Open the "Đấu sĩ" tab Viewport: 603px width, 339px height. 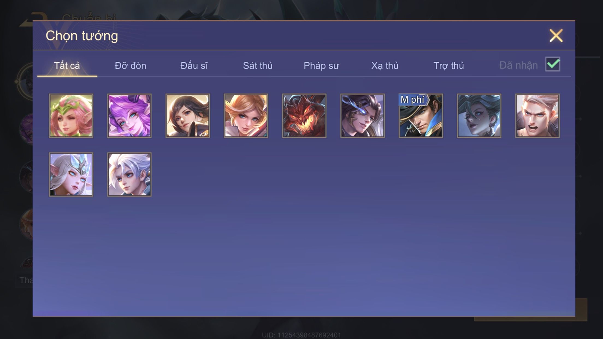[x=194, y=66]
